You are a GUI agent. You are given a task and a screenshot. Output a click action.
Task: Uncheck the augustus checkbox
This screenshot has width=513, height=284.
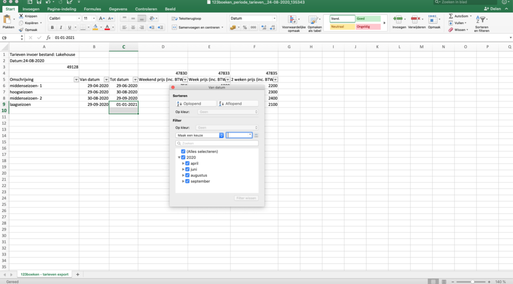(187, 175)
